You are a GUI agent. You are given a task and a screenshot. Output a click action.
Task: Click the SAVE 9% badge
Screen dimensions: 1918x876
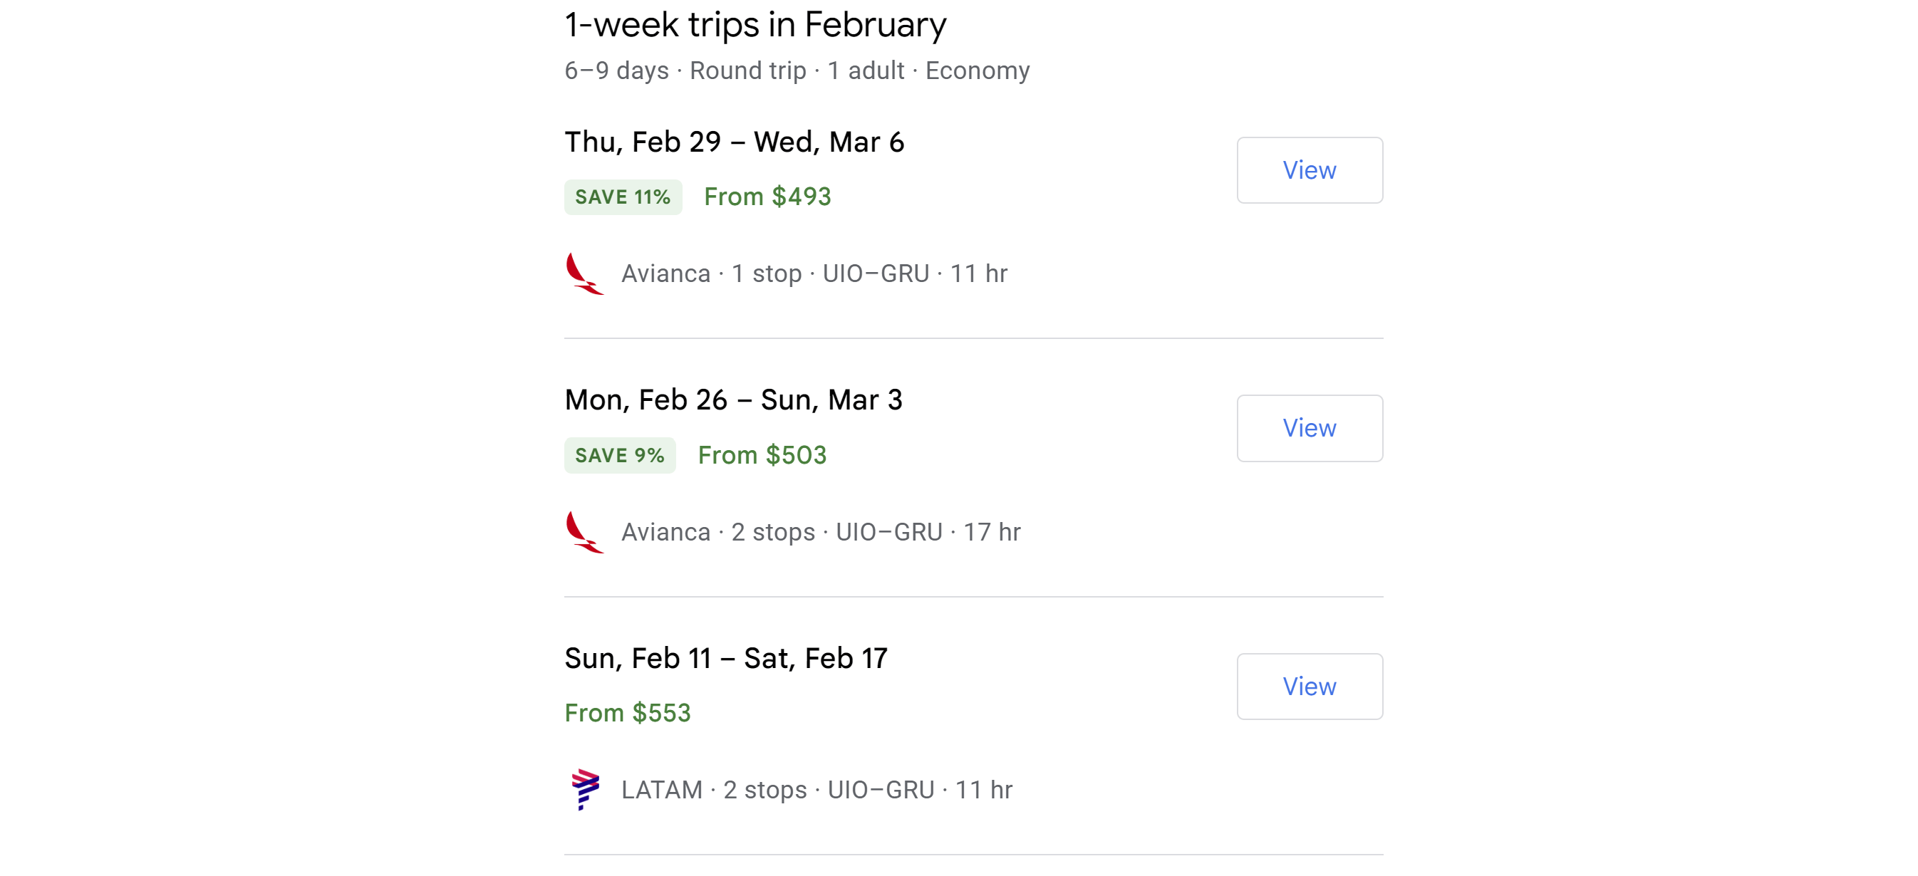pyautogui.click(x=619, y=456)
